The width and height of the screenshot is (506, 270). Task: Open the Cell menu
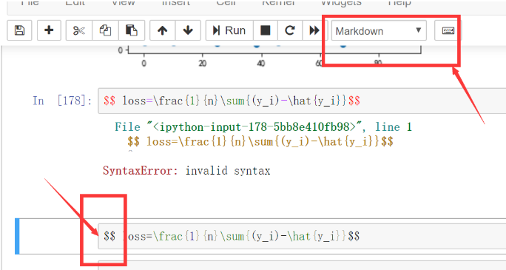(x=226, y=2)
